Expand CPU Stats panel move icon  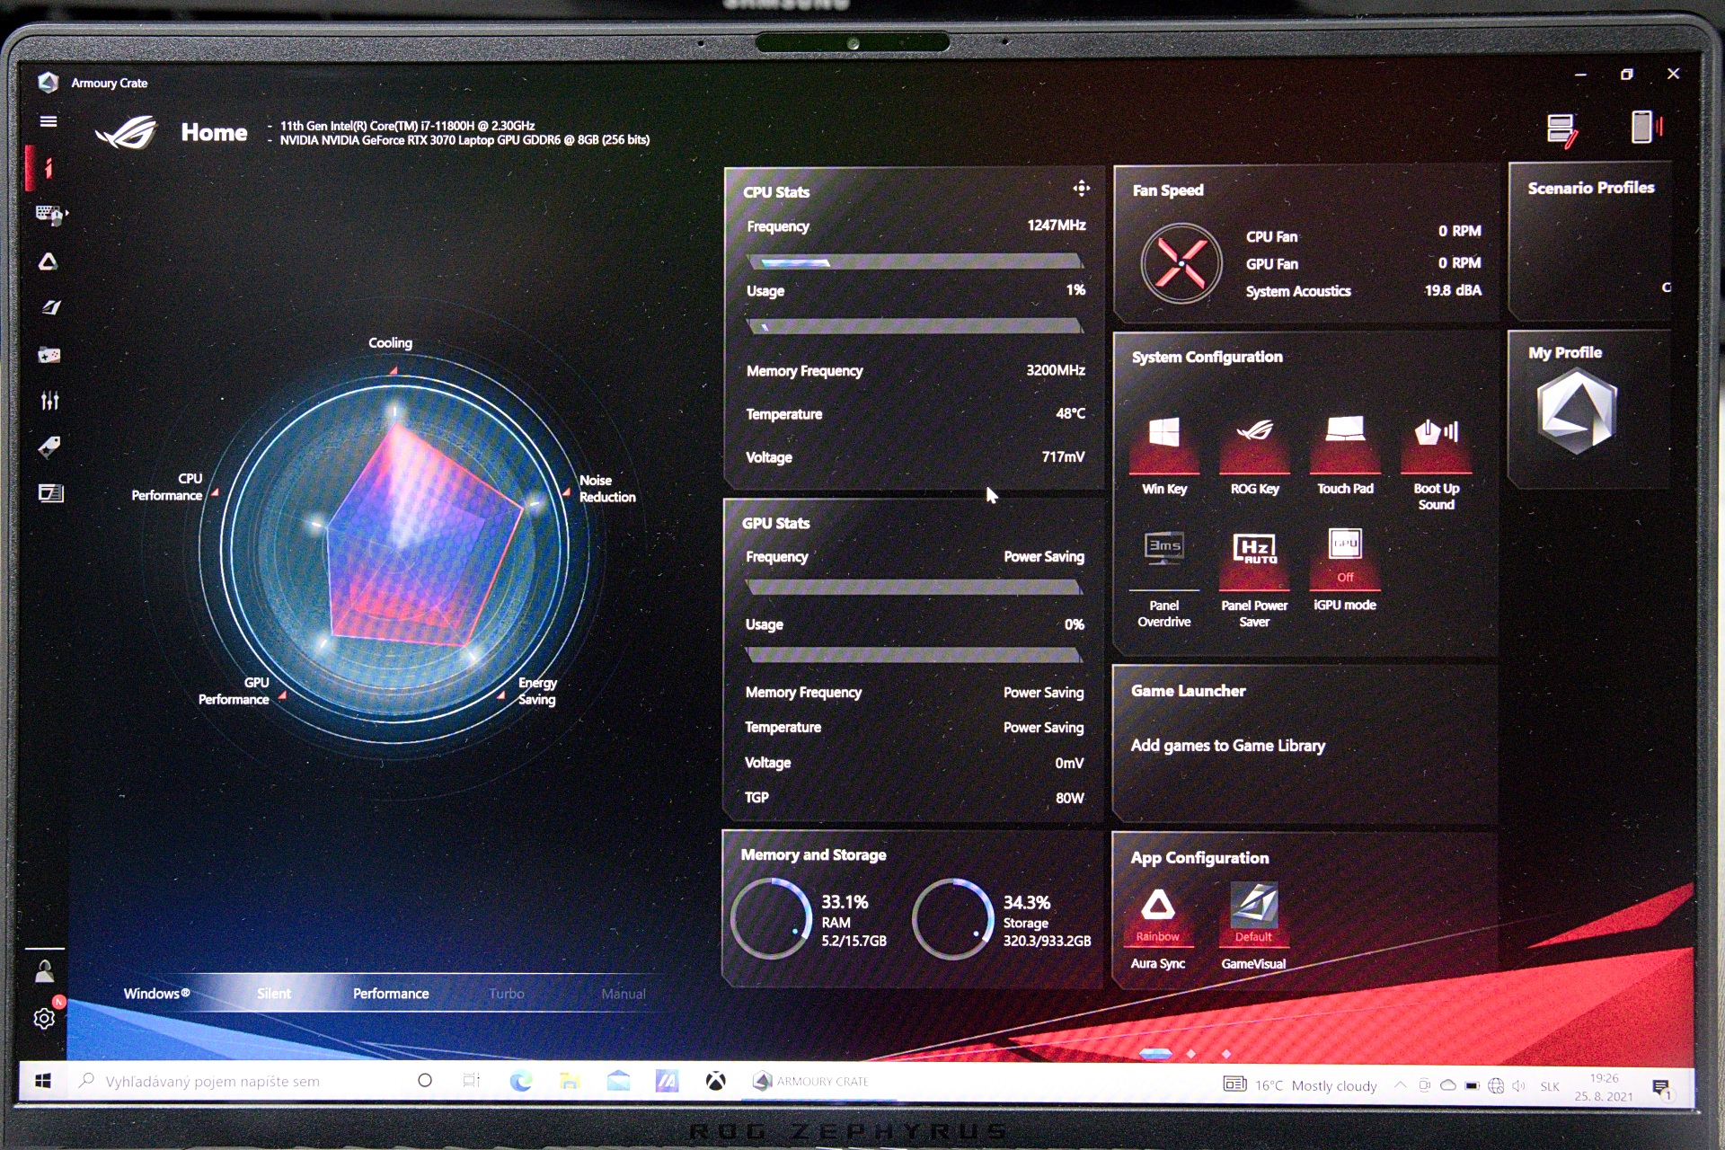click(x=1081, y=189)
